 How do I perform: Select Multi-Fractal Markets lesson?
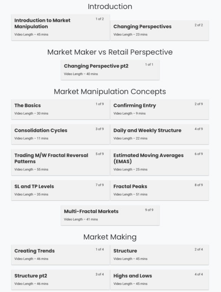point(110,215)
